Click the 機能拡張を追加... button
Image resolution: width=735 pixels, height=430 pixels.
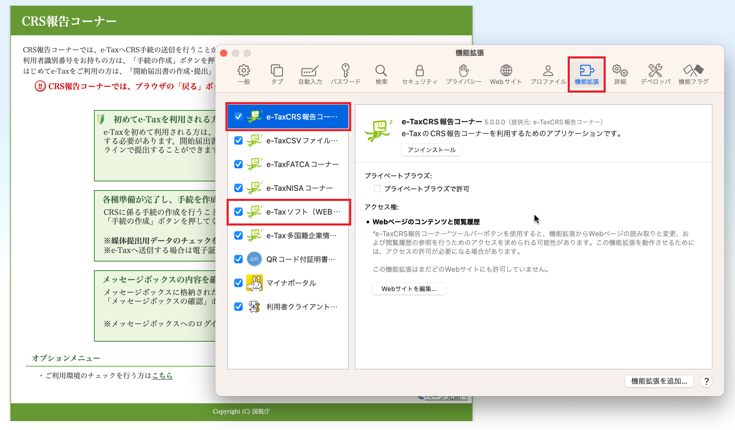pos(659,381)
